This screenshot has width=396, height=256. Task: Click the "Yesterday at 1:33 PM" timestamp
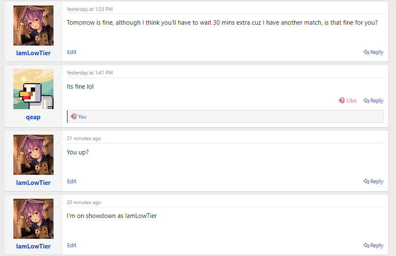89,9
